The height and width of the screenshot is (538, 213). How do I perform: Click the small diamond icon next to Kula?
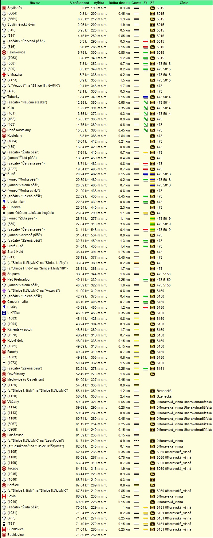tap(4, 108)
